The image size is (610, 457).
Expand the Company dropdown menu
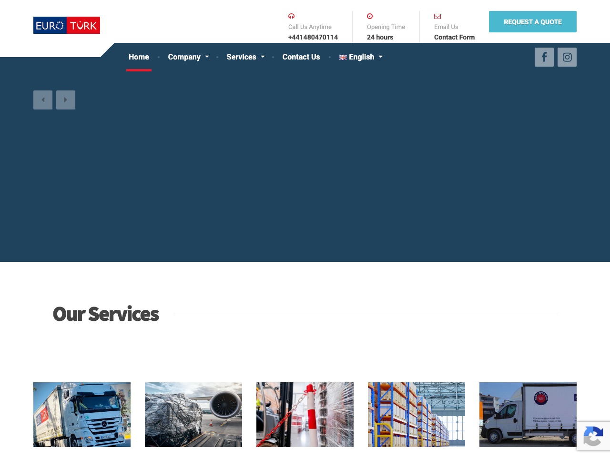188,57
